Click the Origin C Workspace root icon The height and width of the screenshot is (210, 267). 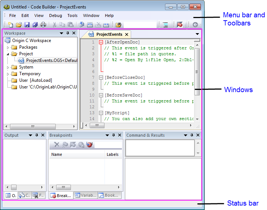[7, 41]
